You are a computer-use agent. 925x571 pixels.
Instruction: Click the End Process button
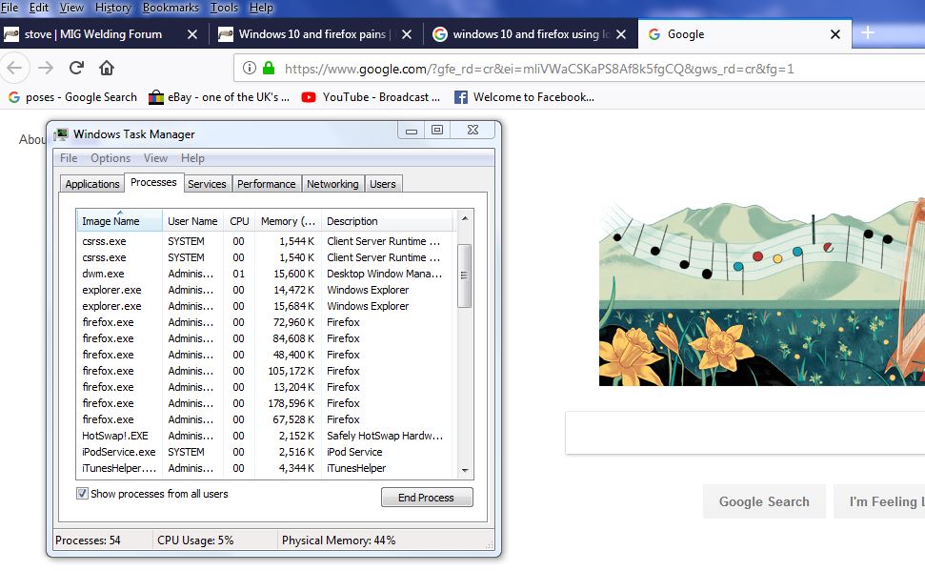click(427, 498)
